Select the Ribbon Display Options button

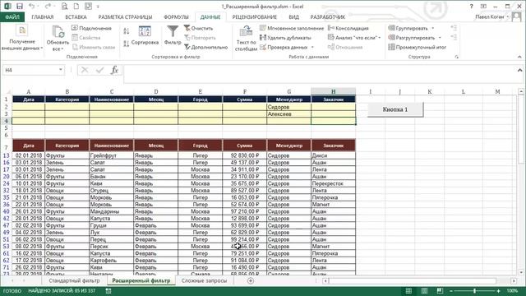click(483, 6)
